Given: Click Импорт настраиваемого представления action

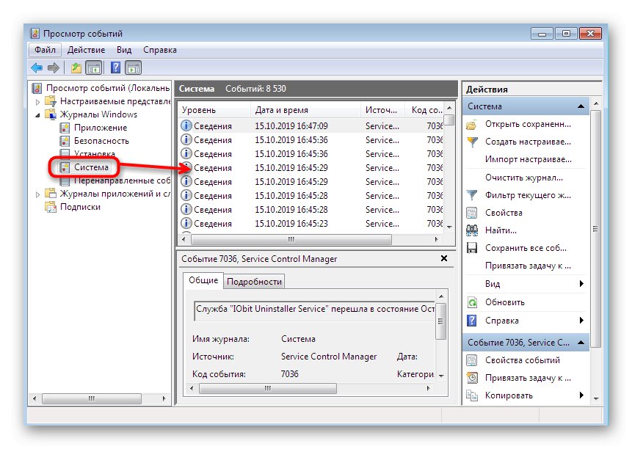Looking at the screenshot, I should point(527,160).
